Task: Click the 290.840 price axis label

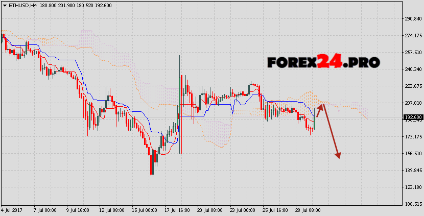Action: point(412,19)
